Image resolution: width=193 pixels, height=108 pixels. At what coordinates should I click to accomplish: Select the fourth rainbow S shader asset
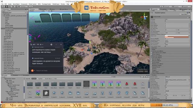point(119,84)
